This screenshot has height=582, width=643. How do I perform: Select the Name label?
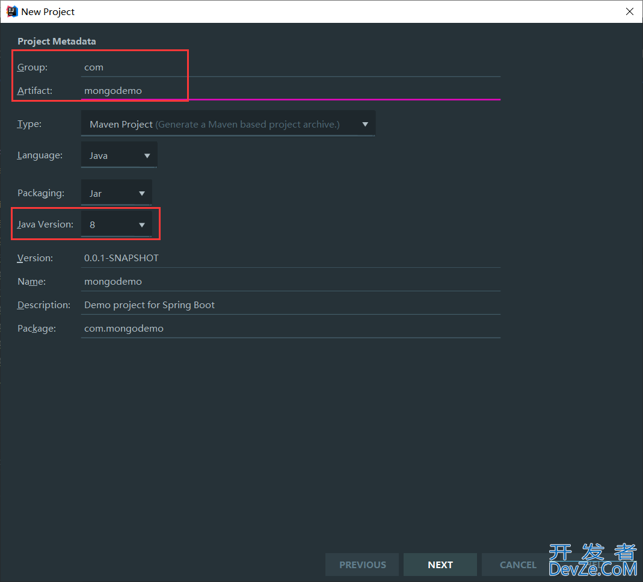tap(31, 282)
